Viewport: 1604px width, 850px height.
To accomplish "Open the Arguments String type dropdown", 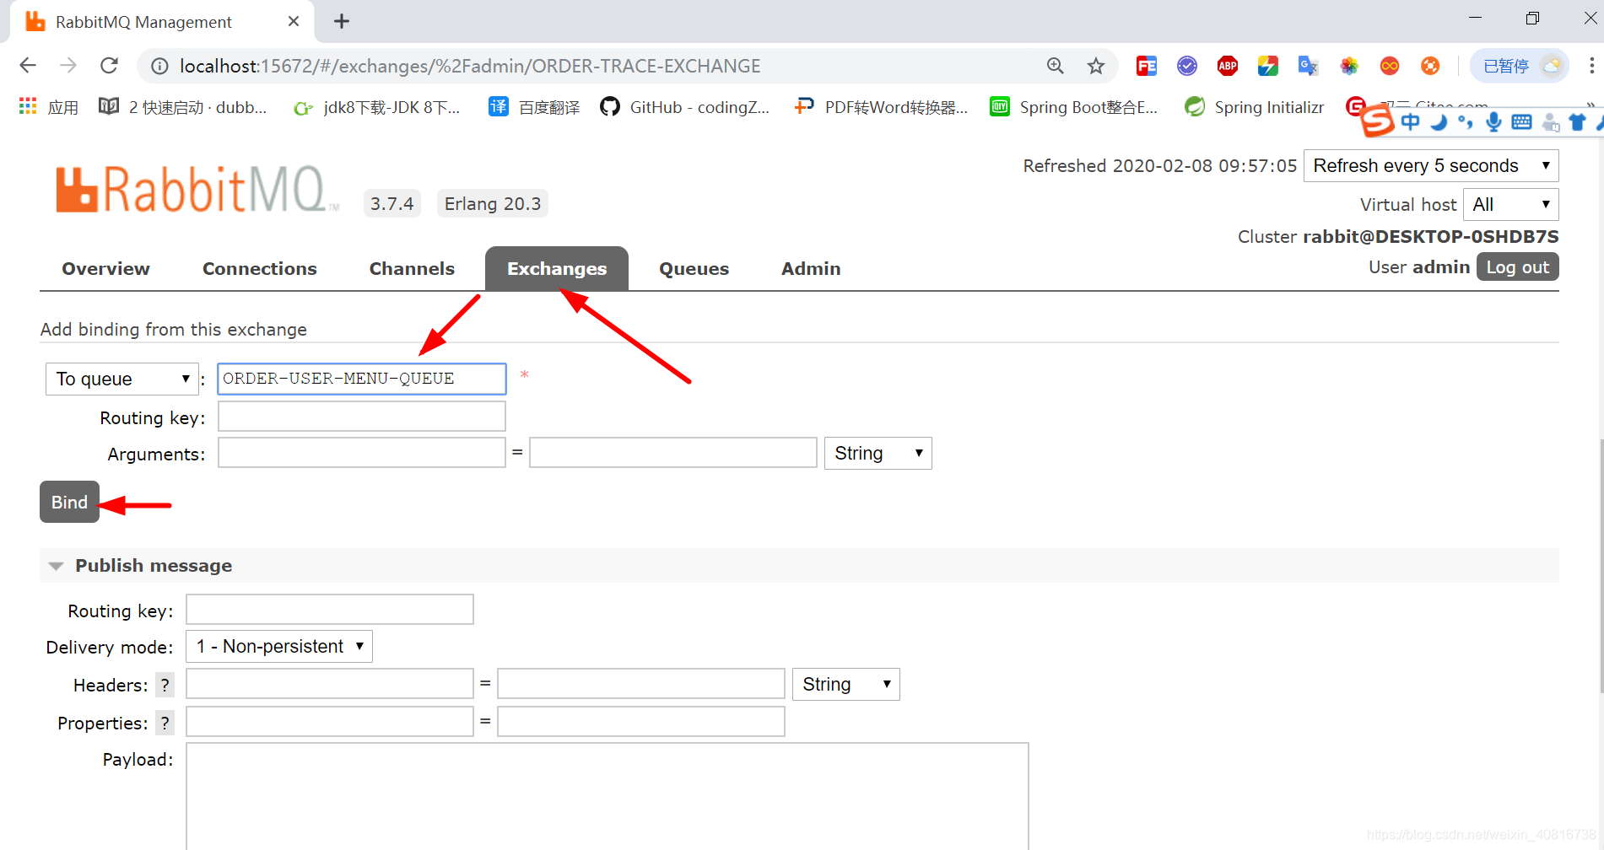I will [x=878, y=454].
